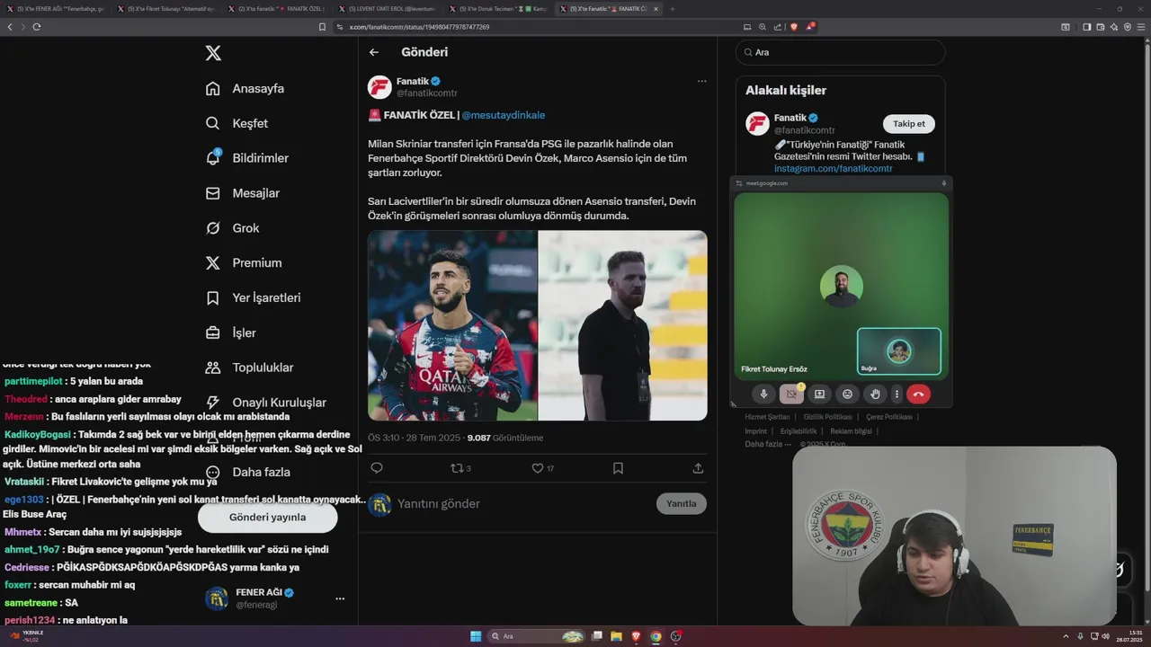Open İşler from the sidebar
This screenshot has width=1151, height=647.
point(230,332)
